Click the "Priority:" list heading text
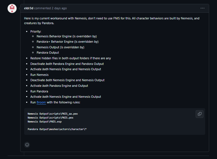Viewport: 217px width, 159px height. [x=36, y=31]
